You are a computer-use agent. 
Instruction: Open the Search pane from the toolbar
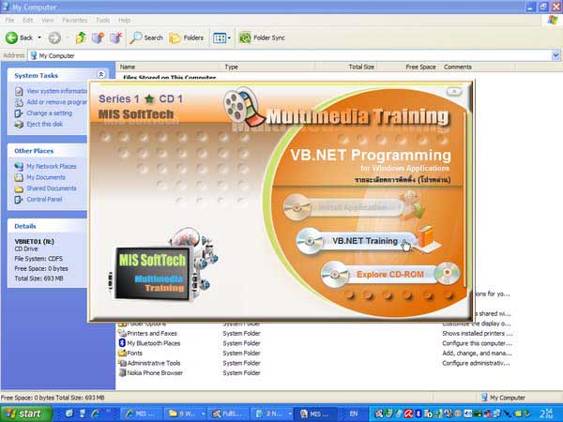tap(146, 38)
